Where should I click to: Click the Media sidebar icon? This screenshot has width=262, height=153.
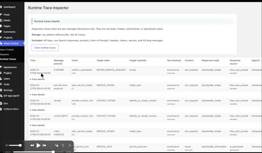coord(1,20)
